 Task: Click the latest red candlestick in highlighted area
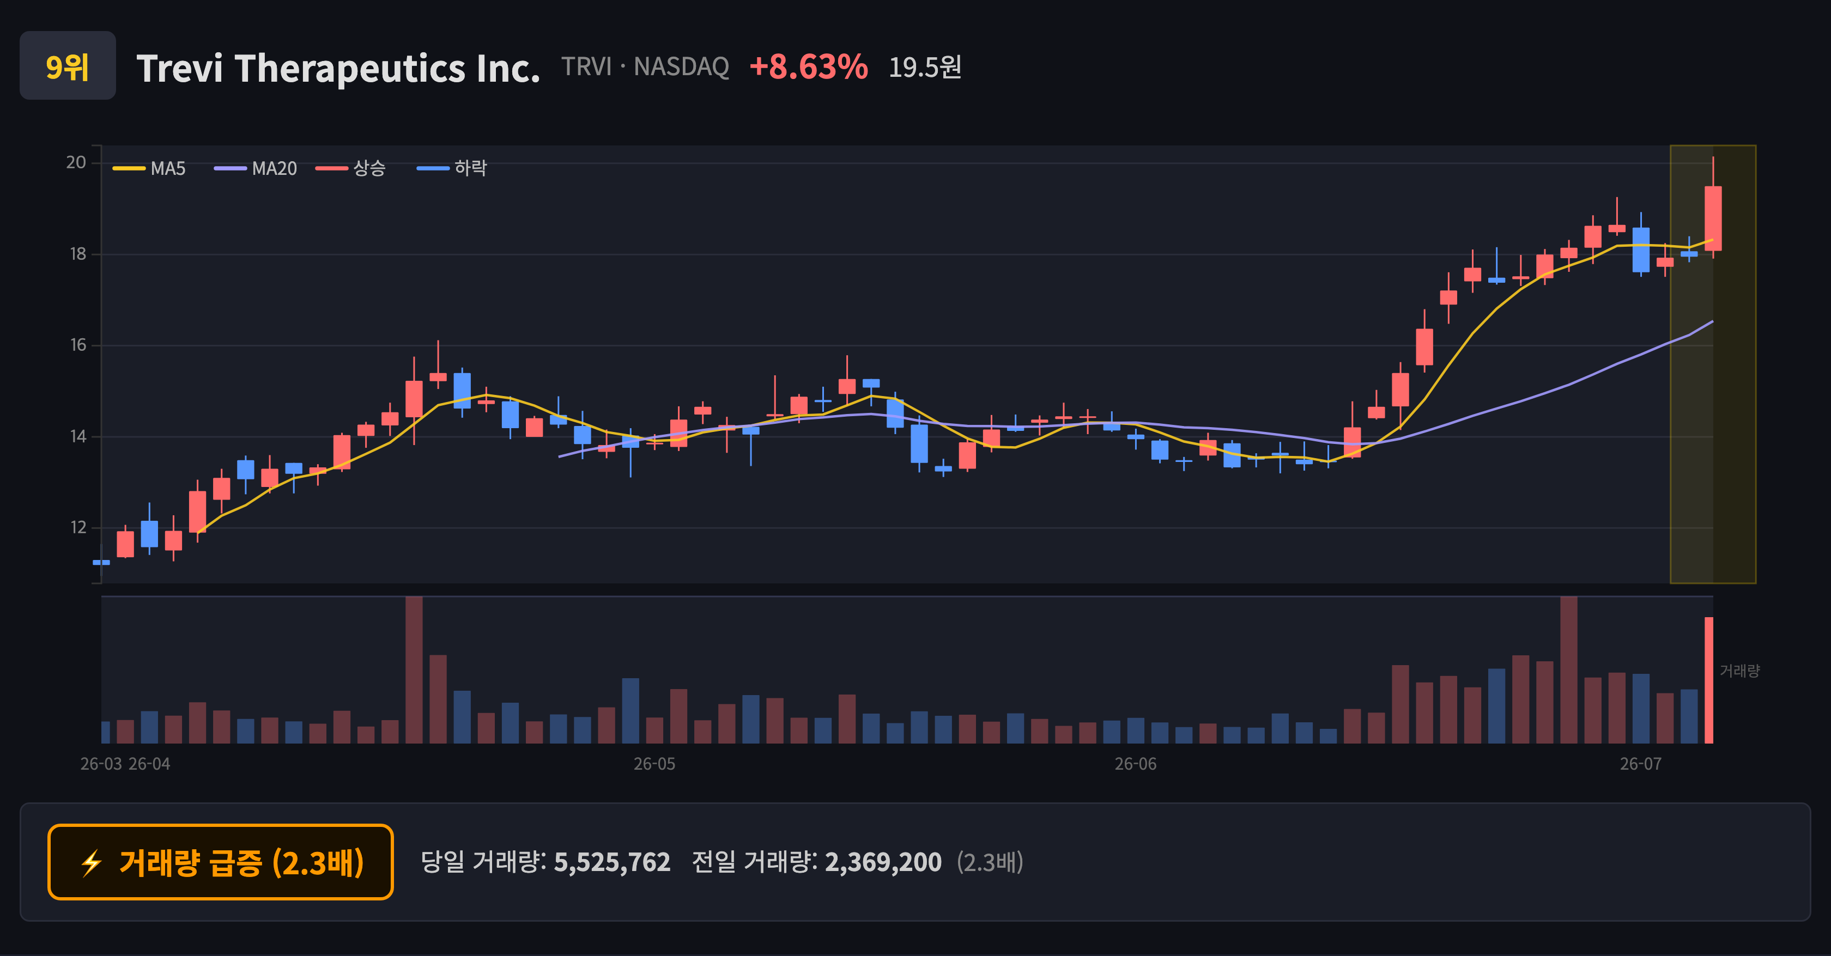(1713, 218)
